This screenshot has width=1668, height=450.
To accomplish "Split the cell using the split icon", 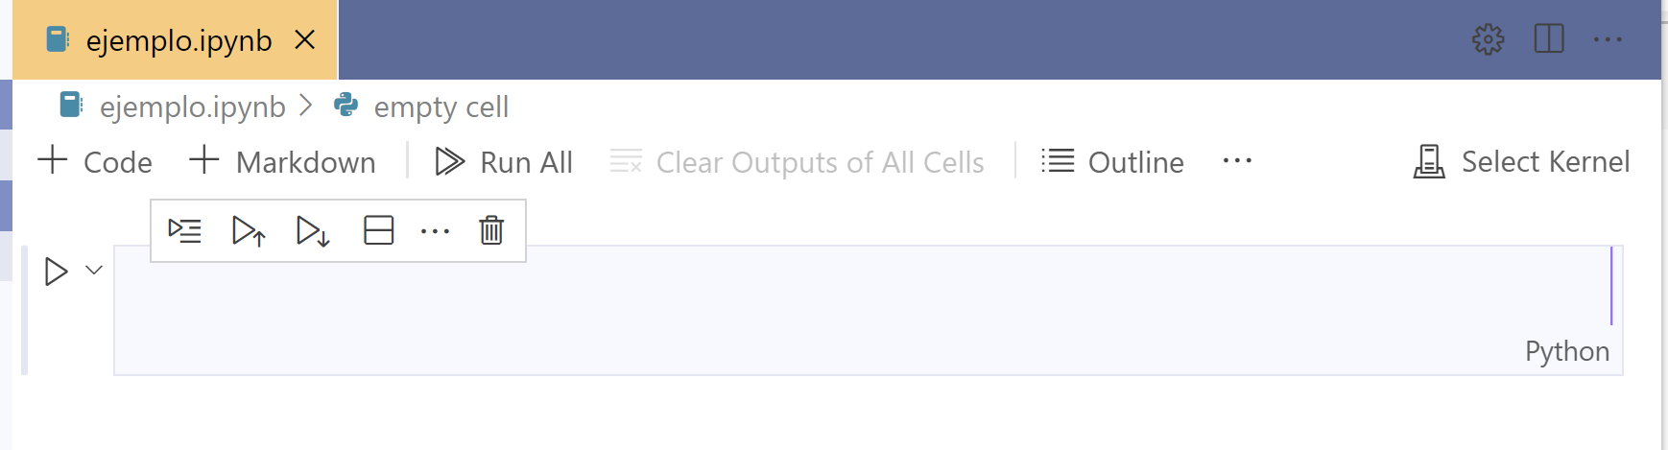I will [378, 230].
